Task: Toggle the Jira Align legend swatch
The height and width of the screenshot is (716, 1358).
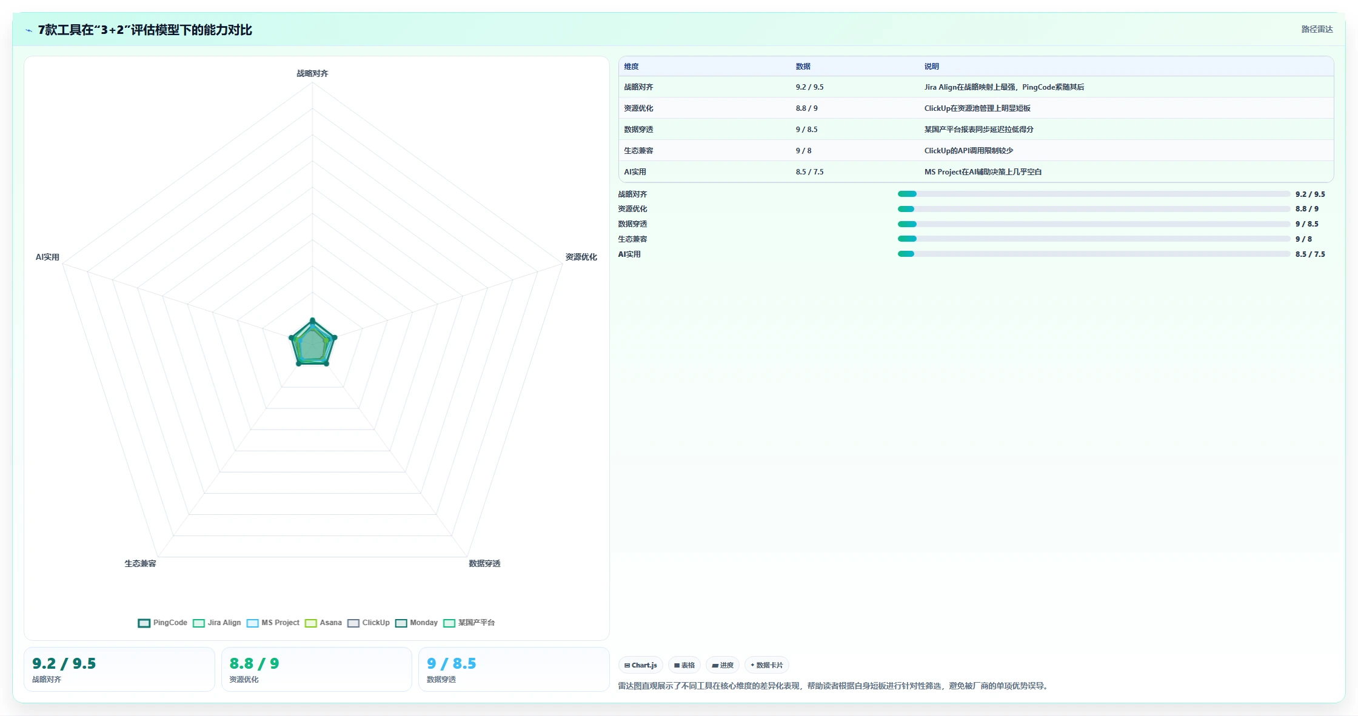Action: coord(198,623)
